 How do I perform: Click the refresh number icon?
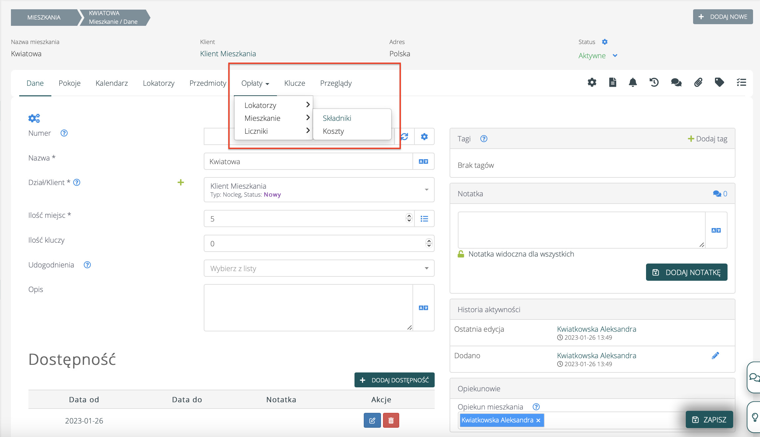point(405,136)
